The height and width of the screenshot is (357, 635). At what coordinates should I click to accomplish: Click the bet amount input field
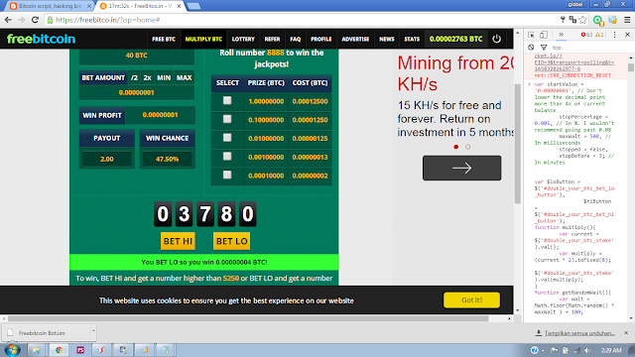[137, 92]
